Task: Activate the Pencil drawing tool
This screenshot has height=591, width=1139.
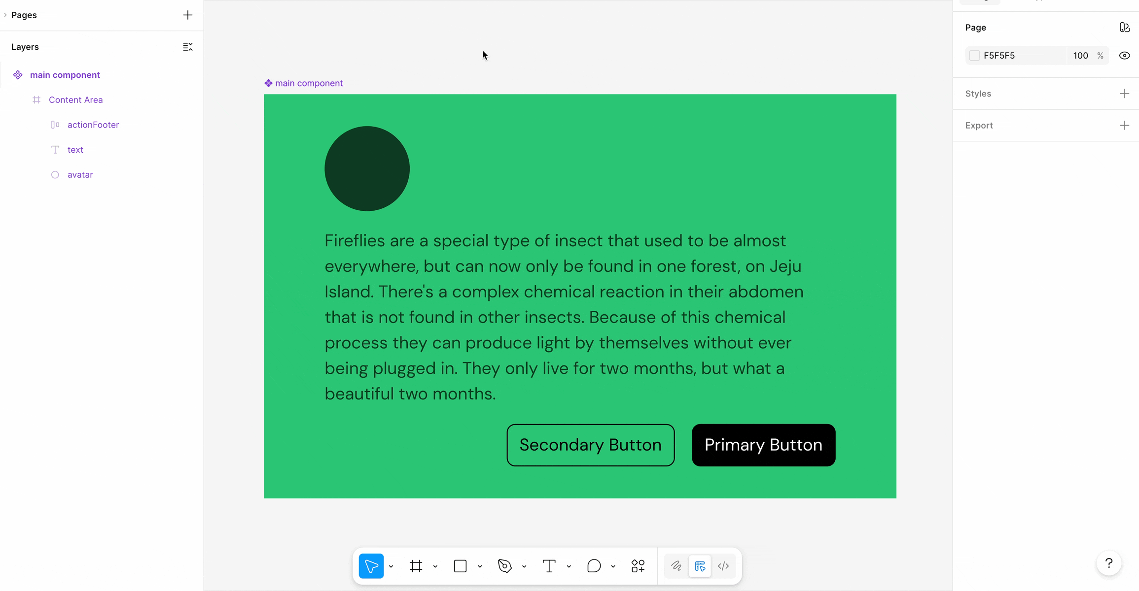Action: [x=676, y=566]
